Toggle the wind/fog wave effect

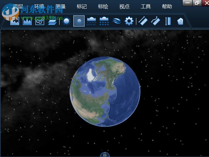(x=117, y=21)
